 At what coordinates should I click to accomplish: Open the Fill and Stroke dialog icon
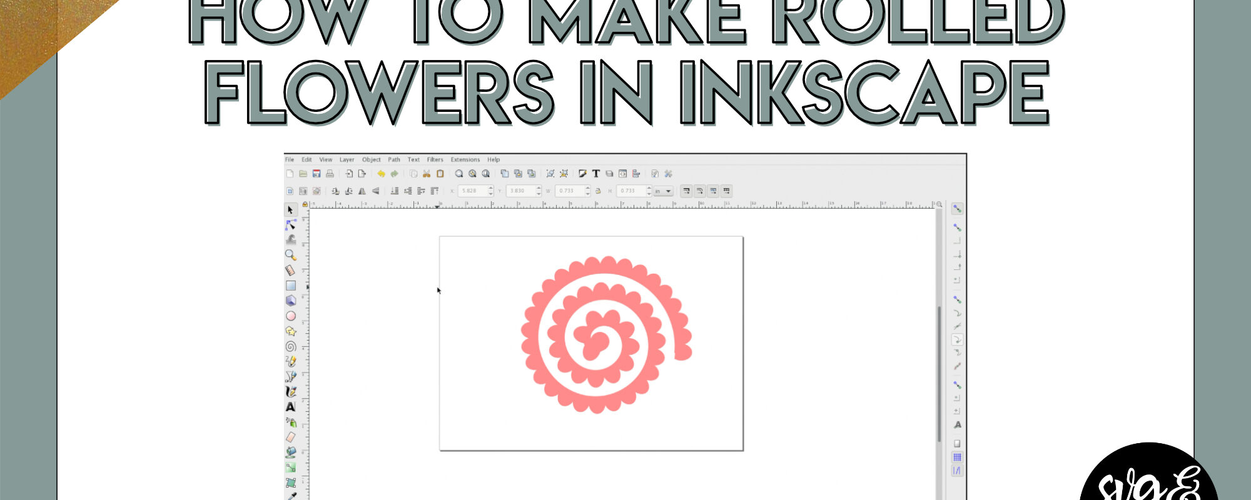click(x=583, y=174)
